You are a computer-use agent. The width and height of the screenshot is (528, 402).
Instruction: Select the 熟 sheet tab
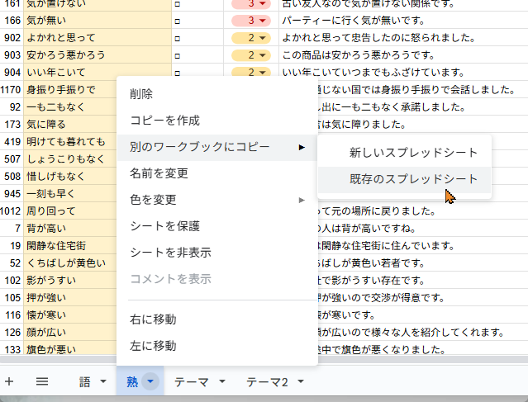[x=132, y=381]
